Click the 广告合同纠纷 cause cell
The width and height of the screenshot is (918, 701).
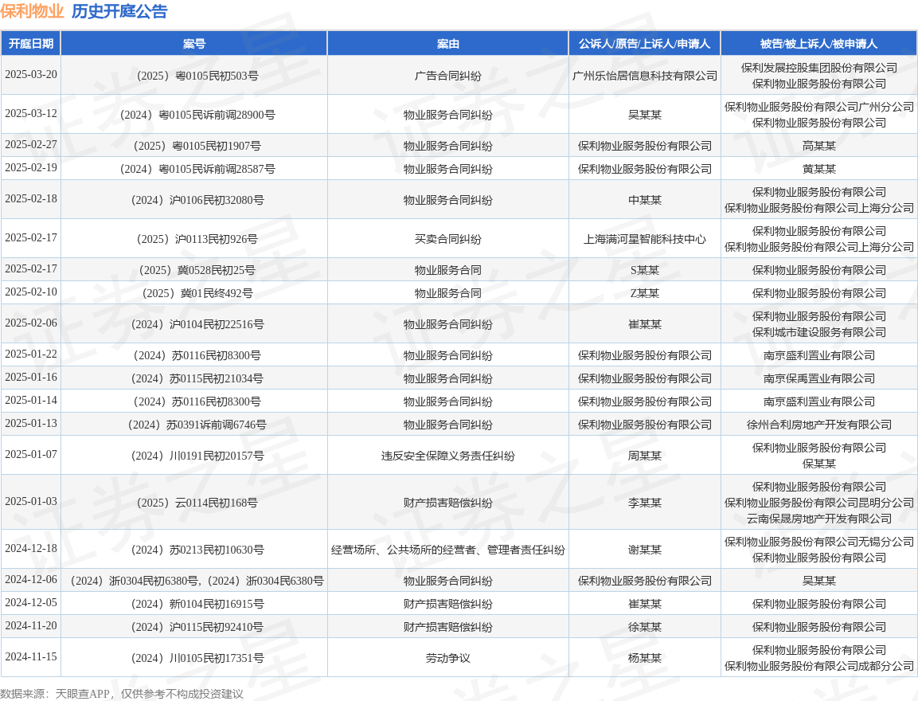click(448, 76)
